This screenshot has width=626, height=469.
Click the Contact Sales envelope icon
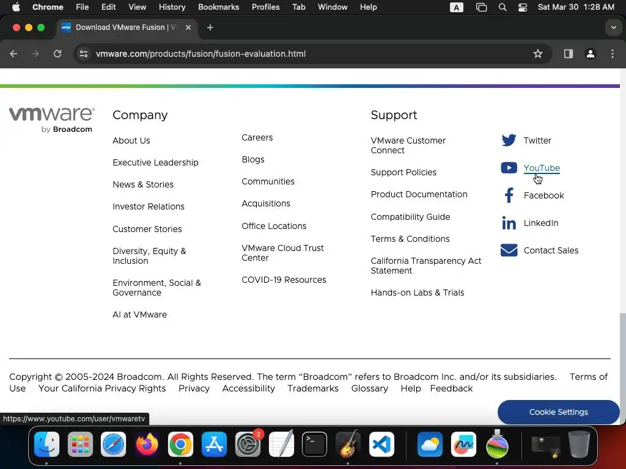[x=509, y=250]
